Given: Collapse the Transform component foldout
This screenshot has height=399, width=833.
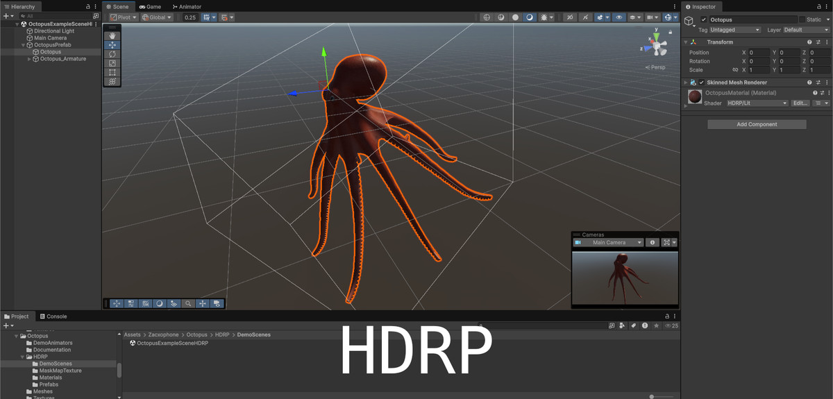Looking at the screenshot, I should (684, 42).
